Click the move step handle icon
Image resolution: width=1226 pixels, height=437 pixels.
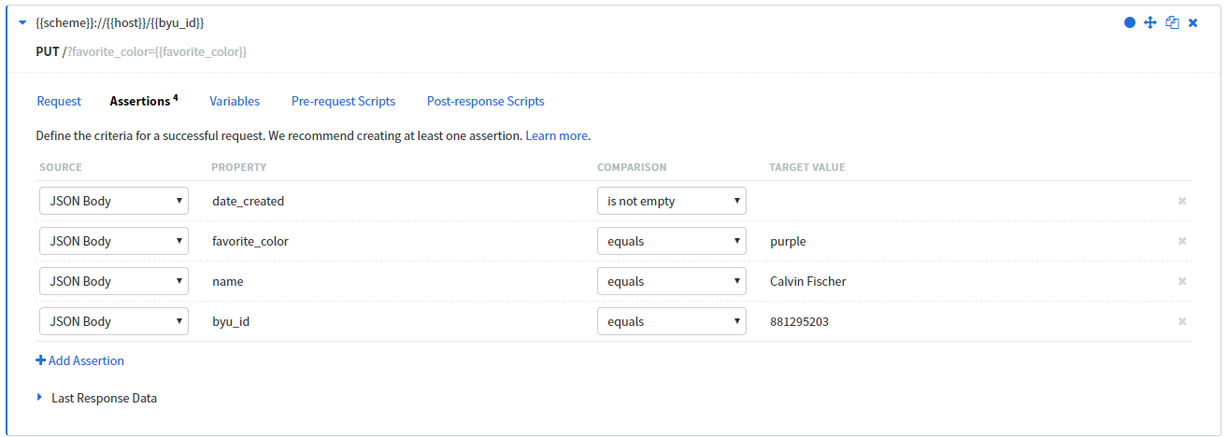(1150, 22)
